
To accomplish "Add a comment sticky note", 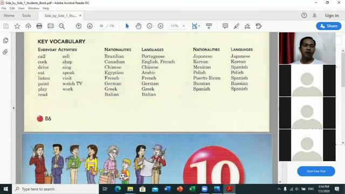I will pyautogui.click(x=225, y=26).
